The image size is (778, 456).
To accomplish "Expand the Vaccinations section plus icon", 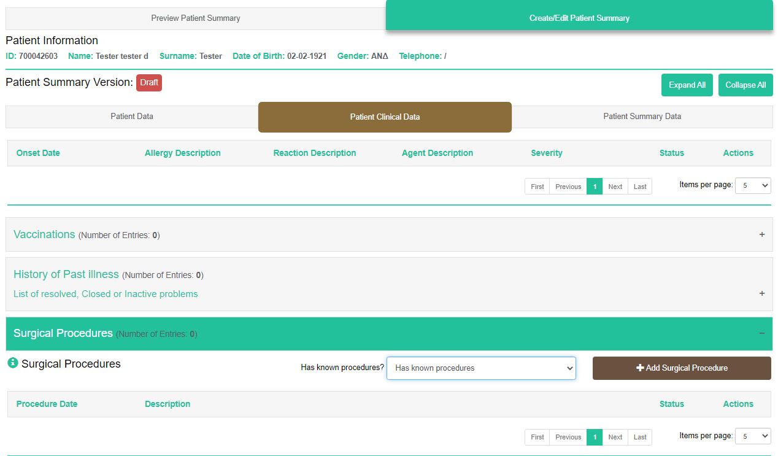I will (761, 234).
